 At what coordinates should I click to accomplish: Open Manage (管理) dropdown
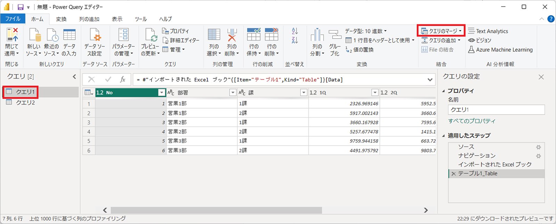click(173, 50)
